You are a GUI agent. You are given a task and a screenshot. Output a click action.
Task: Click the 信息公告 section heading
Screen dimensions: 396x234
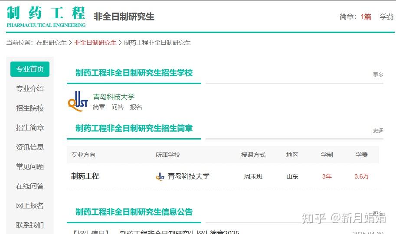tap(134, 212)
